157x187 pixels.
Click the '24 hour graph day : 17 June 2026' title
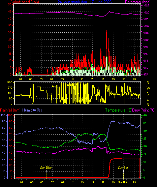85,2
